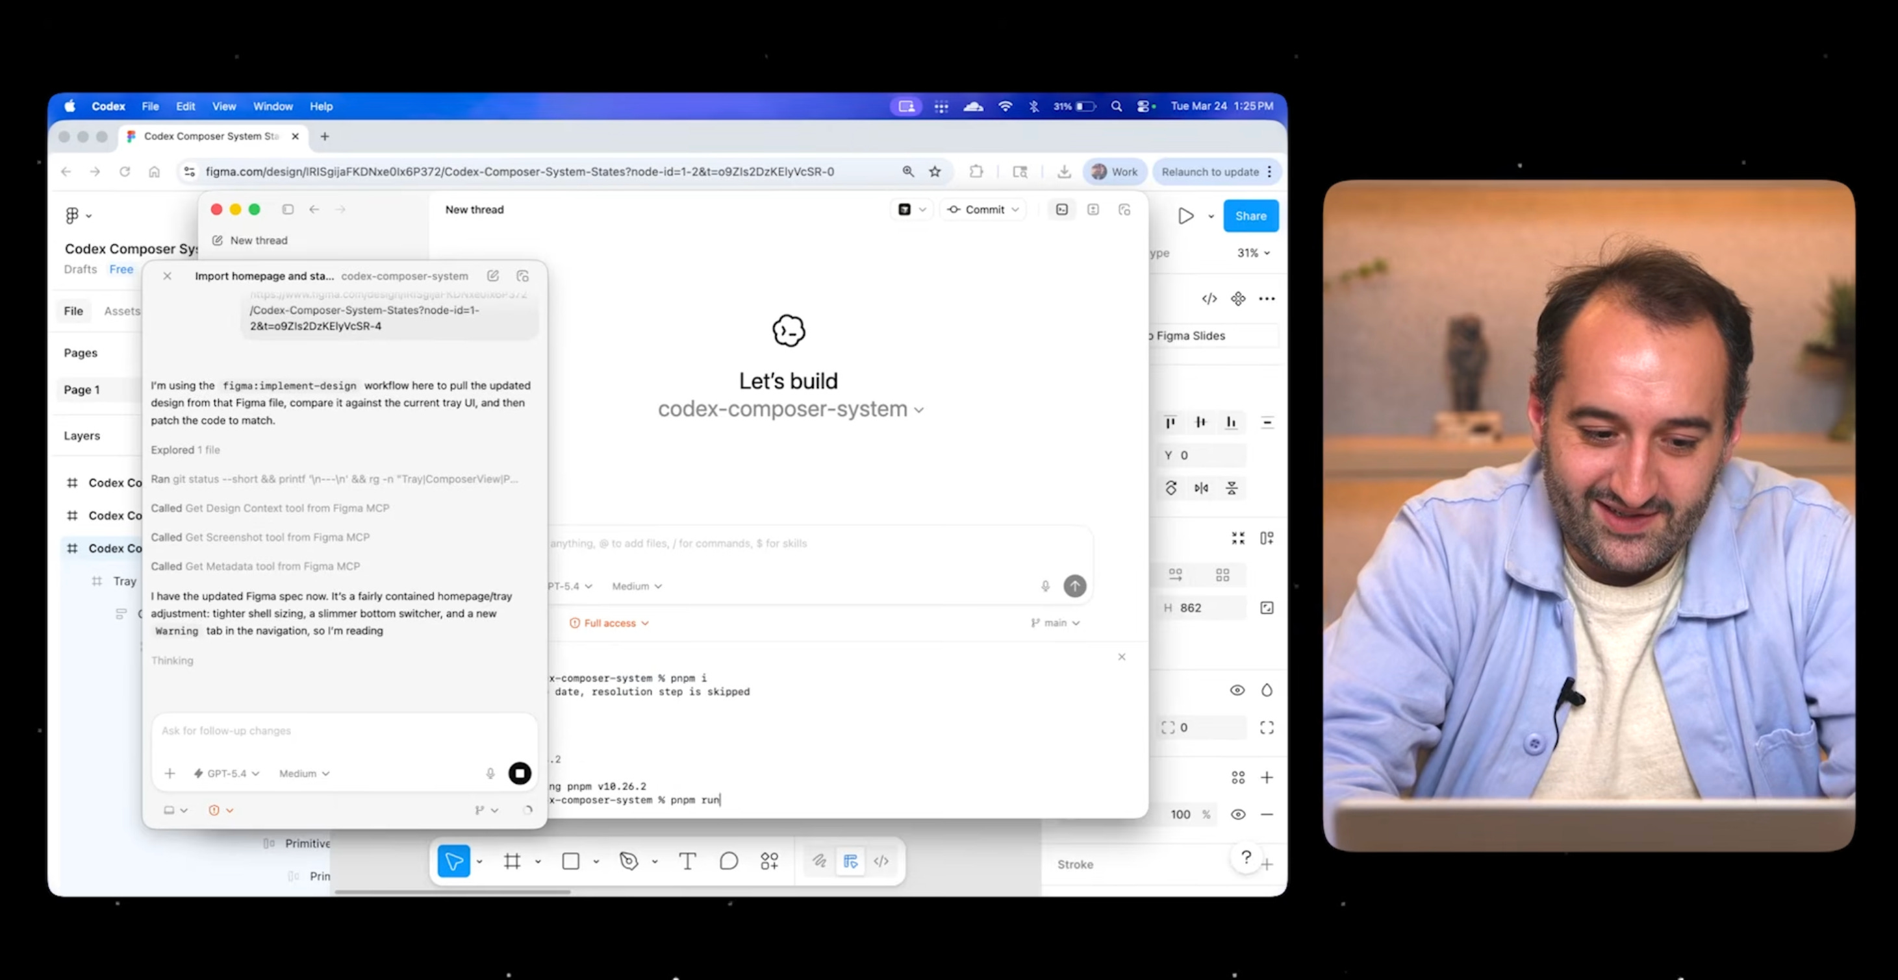The image size is (1898, 980).
Task: Open the Window menu in menu bar
Action: pos(273,106)
